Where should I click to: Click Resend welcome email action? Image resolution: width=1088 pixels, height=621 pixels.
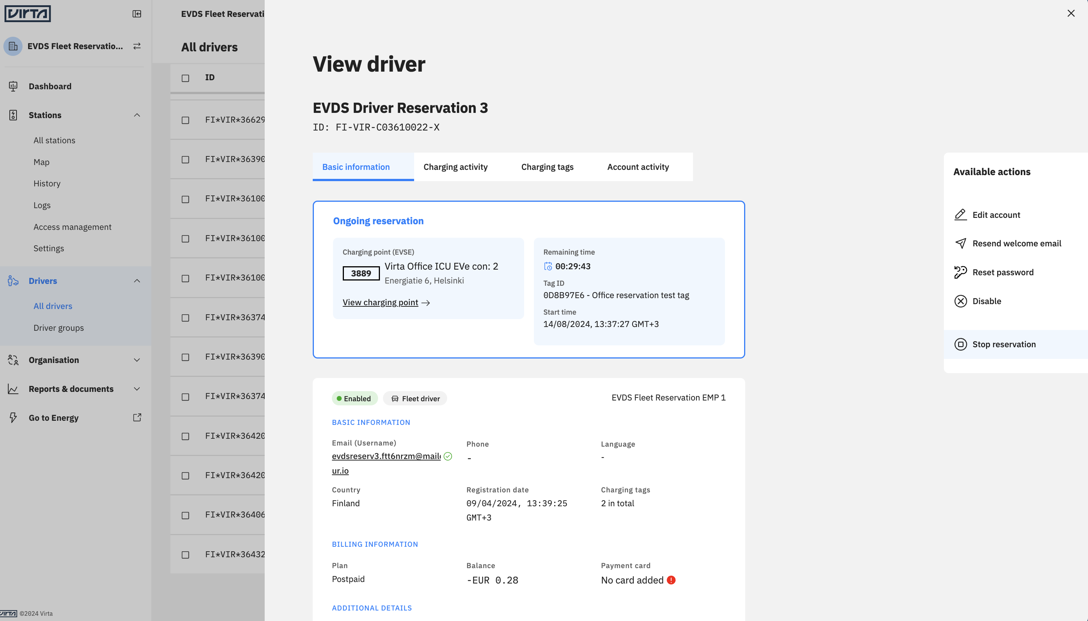tap(1017, 243)
